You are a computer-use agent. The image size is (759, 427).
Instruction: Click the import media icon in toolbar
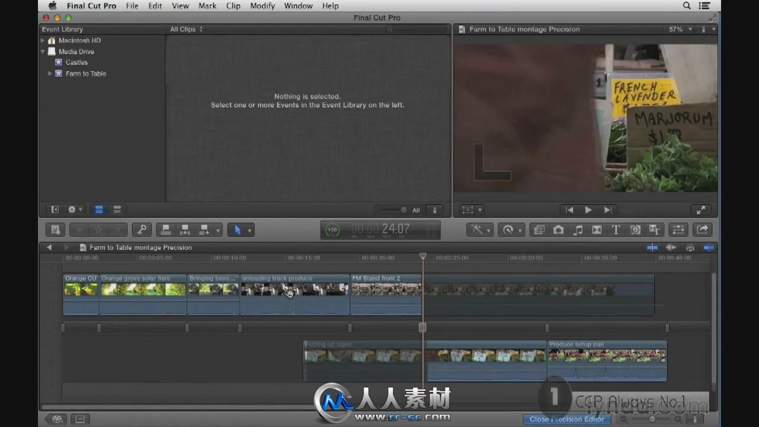55,230
